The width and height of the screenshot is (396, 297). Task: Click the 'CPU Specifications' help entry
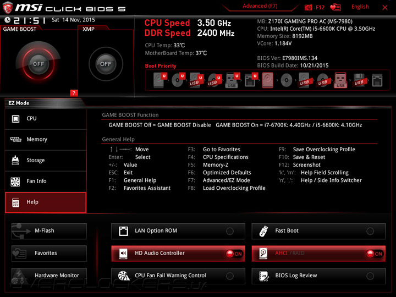(226, 157)
